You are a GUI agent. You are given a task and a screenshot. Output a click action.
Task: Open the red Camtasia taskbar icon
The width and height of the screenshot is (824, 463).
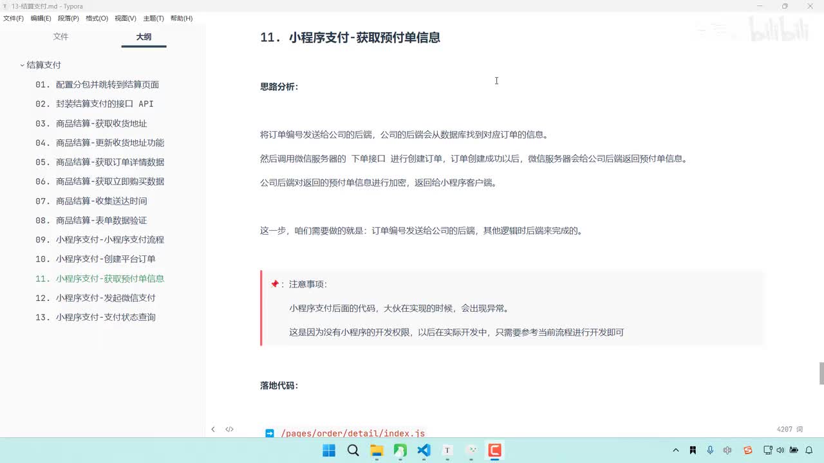[494, 450]
